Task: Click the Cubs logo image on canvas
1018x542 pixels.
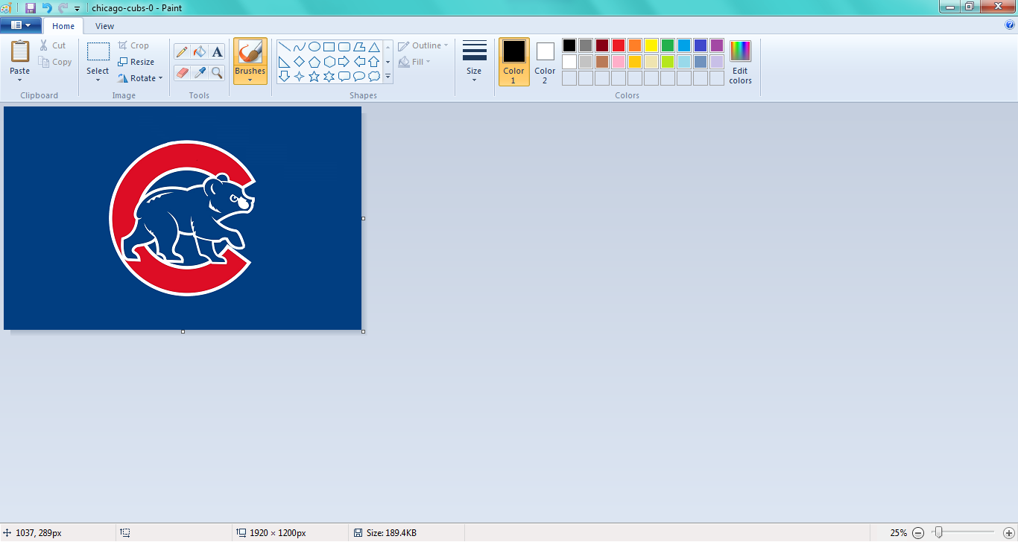Action: point(183,218)
